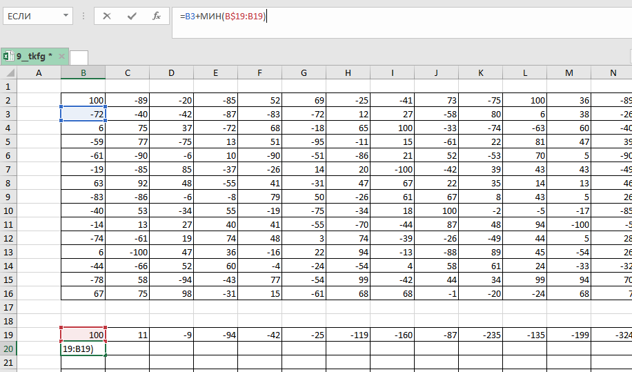This screenshot has height=372, width=632.
Task: Expand the ЕСЛИ name box dropdown
Action: point(65,16)
